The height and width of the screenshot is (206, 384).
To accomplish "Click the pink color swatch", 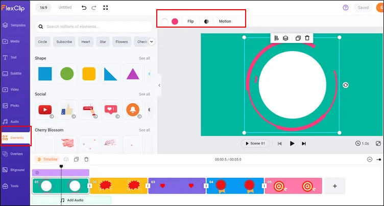I will coord(175,21).
